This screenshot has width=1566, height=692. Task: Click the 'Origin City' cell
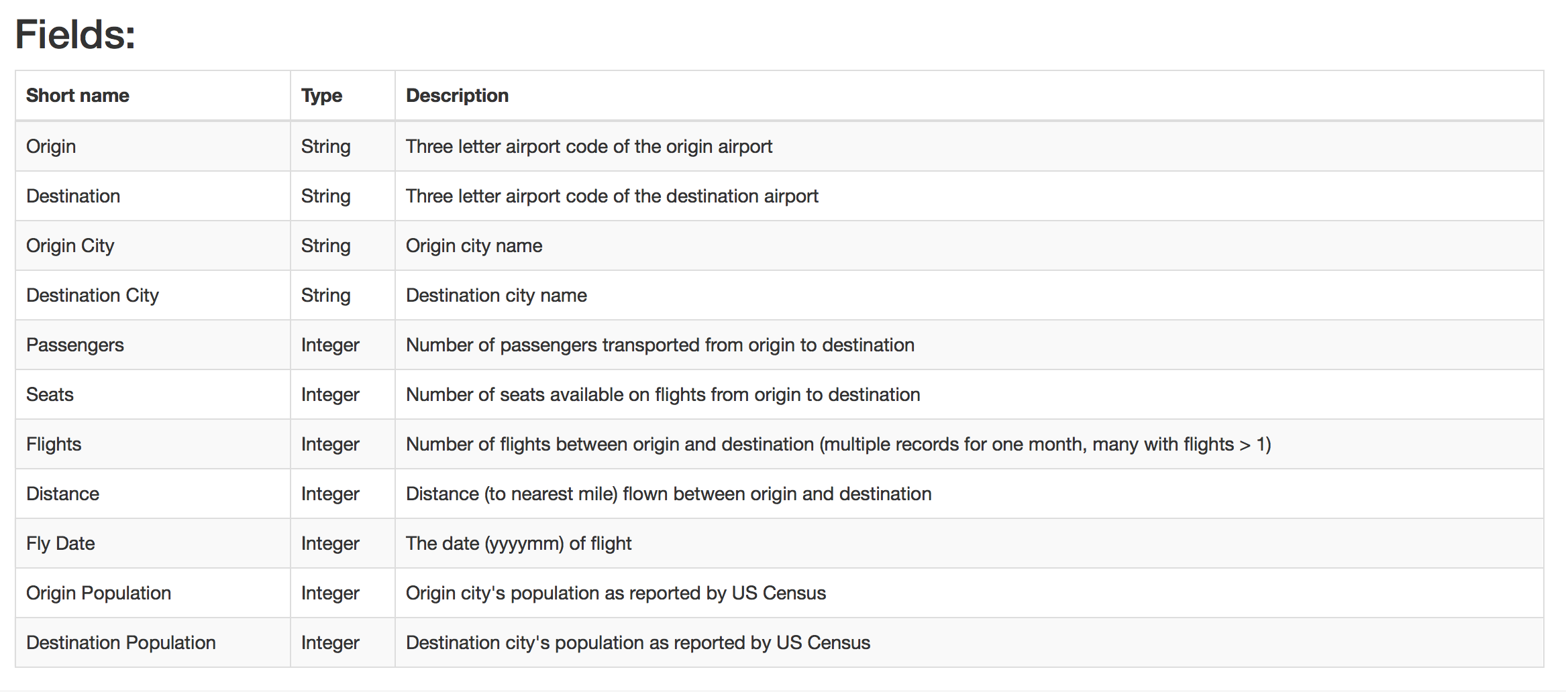(70, 245)
